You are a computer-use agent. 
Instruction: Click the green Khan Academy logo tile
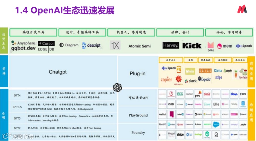click(x=207, y=135)
